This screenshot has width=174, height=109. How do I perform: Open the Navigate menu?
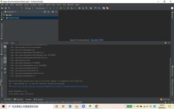19,5
